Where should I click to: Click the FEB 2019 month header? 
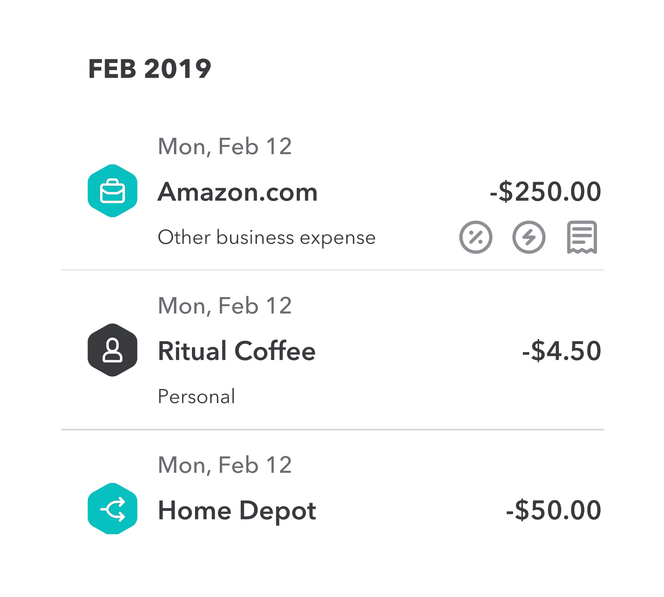(x=150, y=69)
